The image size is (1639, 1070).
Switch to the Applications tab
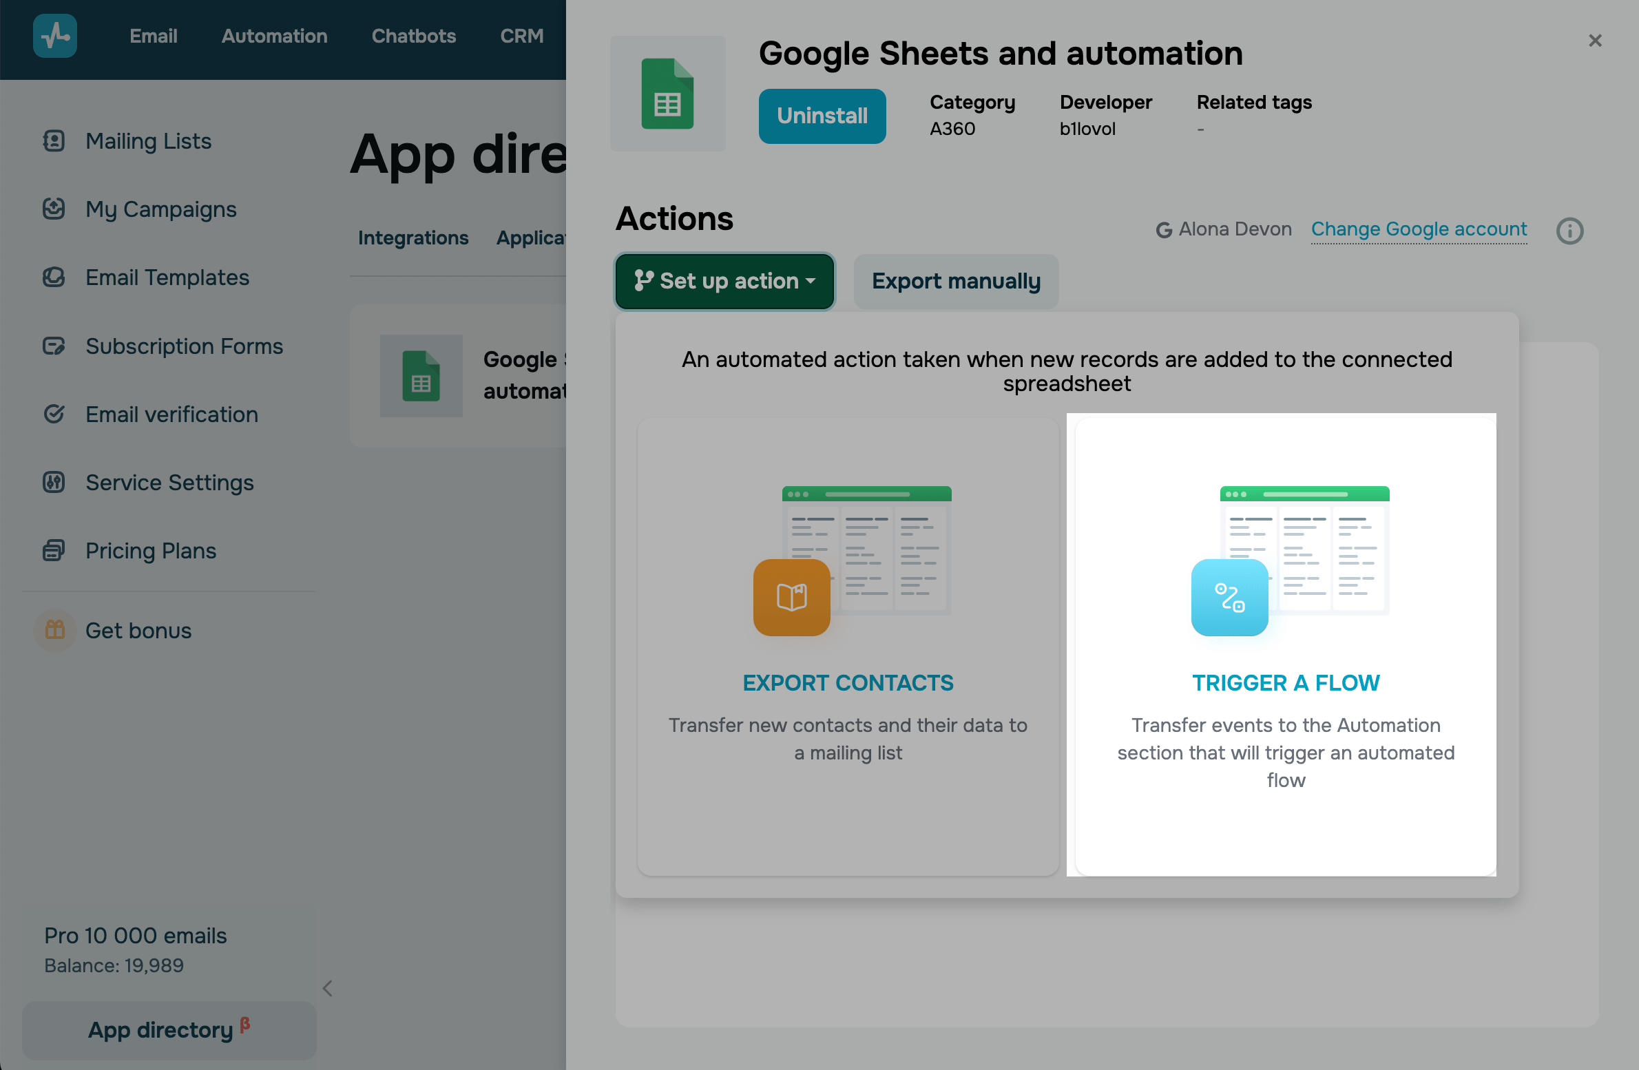click(x=531, y=238)
